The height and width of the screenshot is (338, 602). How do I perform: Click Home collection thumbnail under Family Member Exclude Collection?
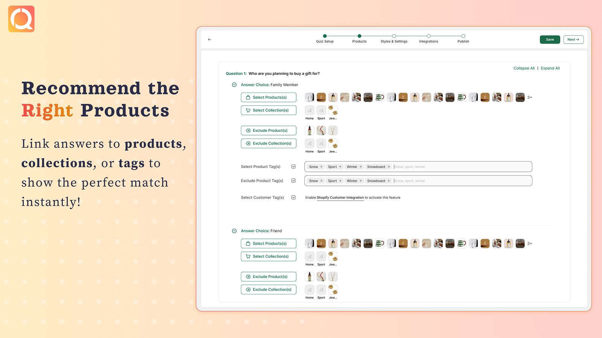pyautogui.click(x=309, y=143)
